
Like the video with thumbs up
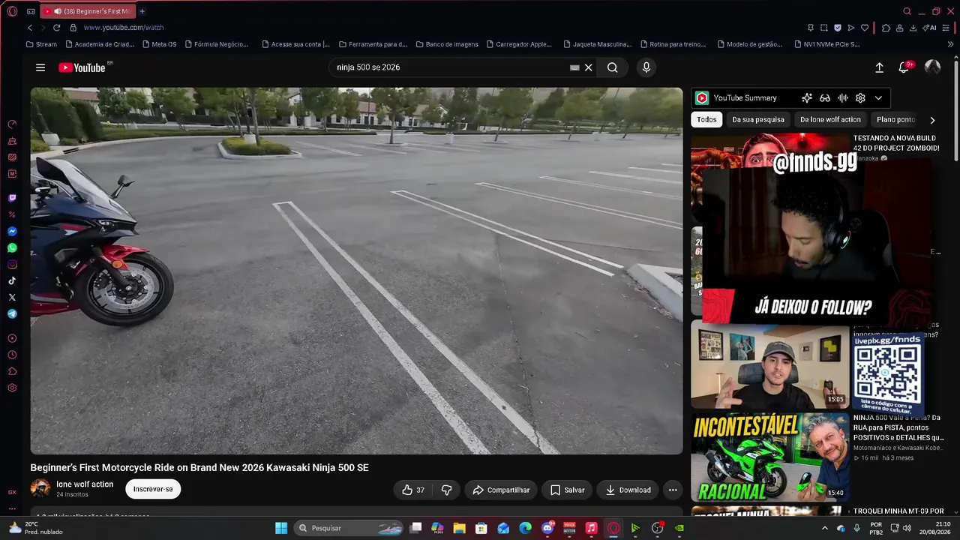pos(413,490)
